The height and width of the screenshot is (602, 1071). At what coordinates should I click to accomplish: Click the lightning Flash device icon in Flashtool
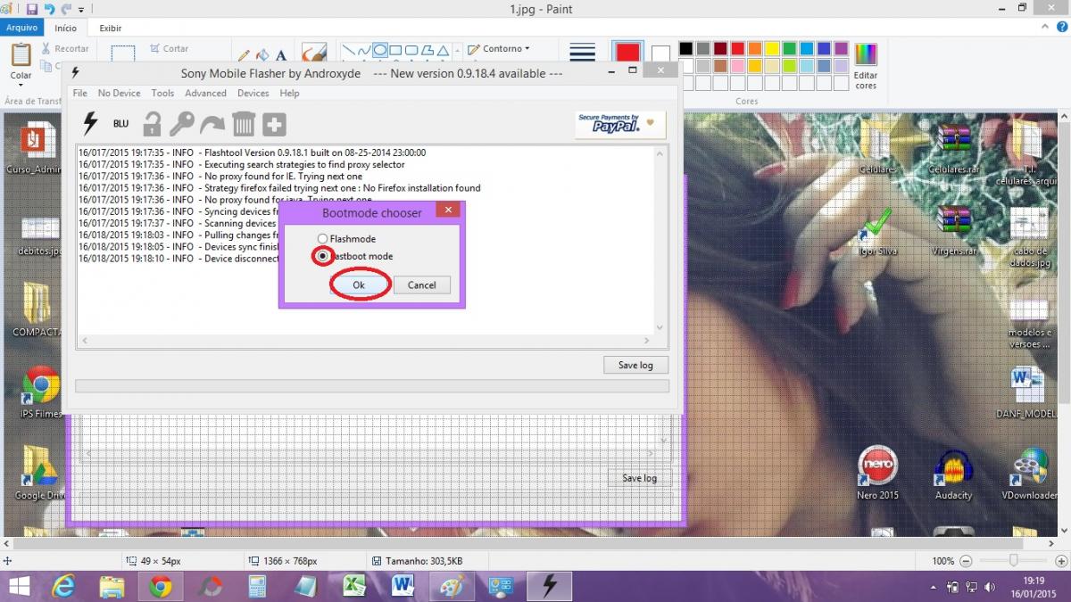pos(90,123)
